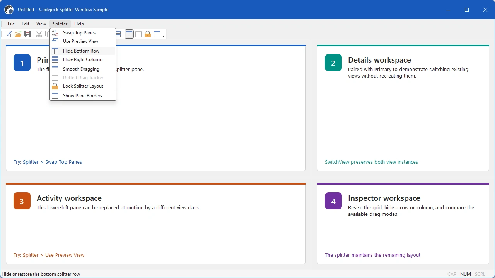Open the View menu
Image resolution: width=495 pixels, height=278 pixels.
[x=41, y=24]
